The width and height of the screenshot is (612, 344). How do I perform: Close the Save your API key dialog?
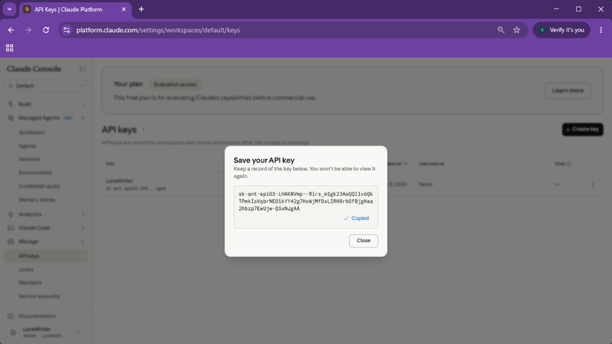coord(363,240)
